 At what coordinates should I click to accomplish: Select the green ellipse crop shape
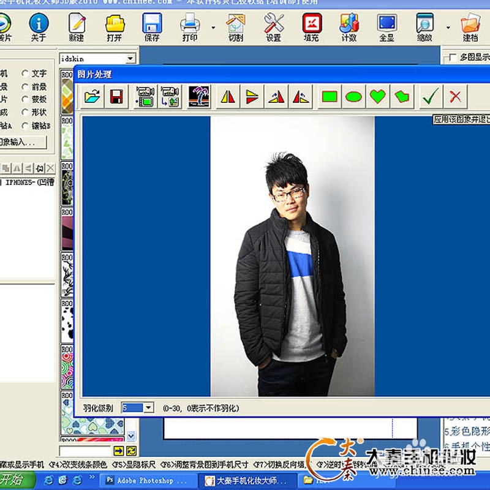pyautogui.click(x=353, y=96)
